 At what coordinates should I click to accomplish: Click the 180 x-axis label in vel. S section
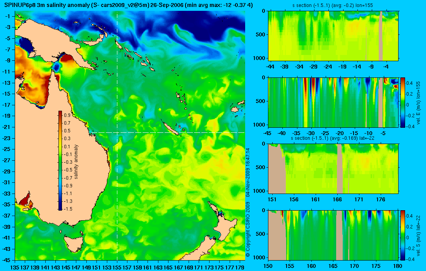point(397,266)
